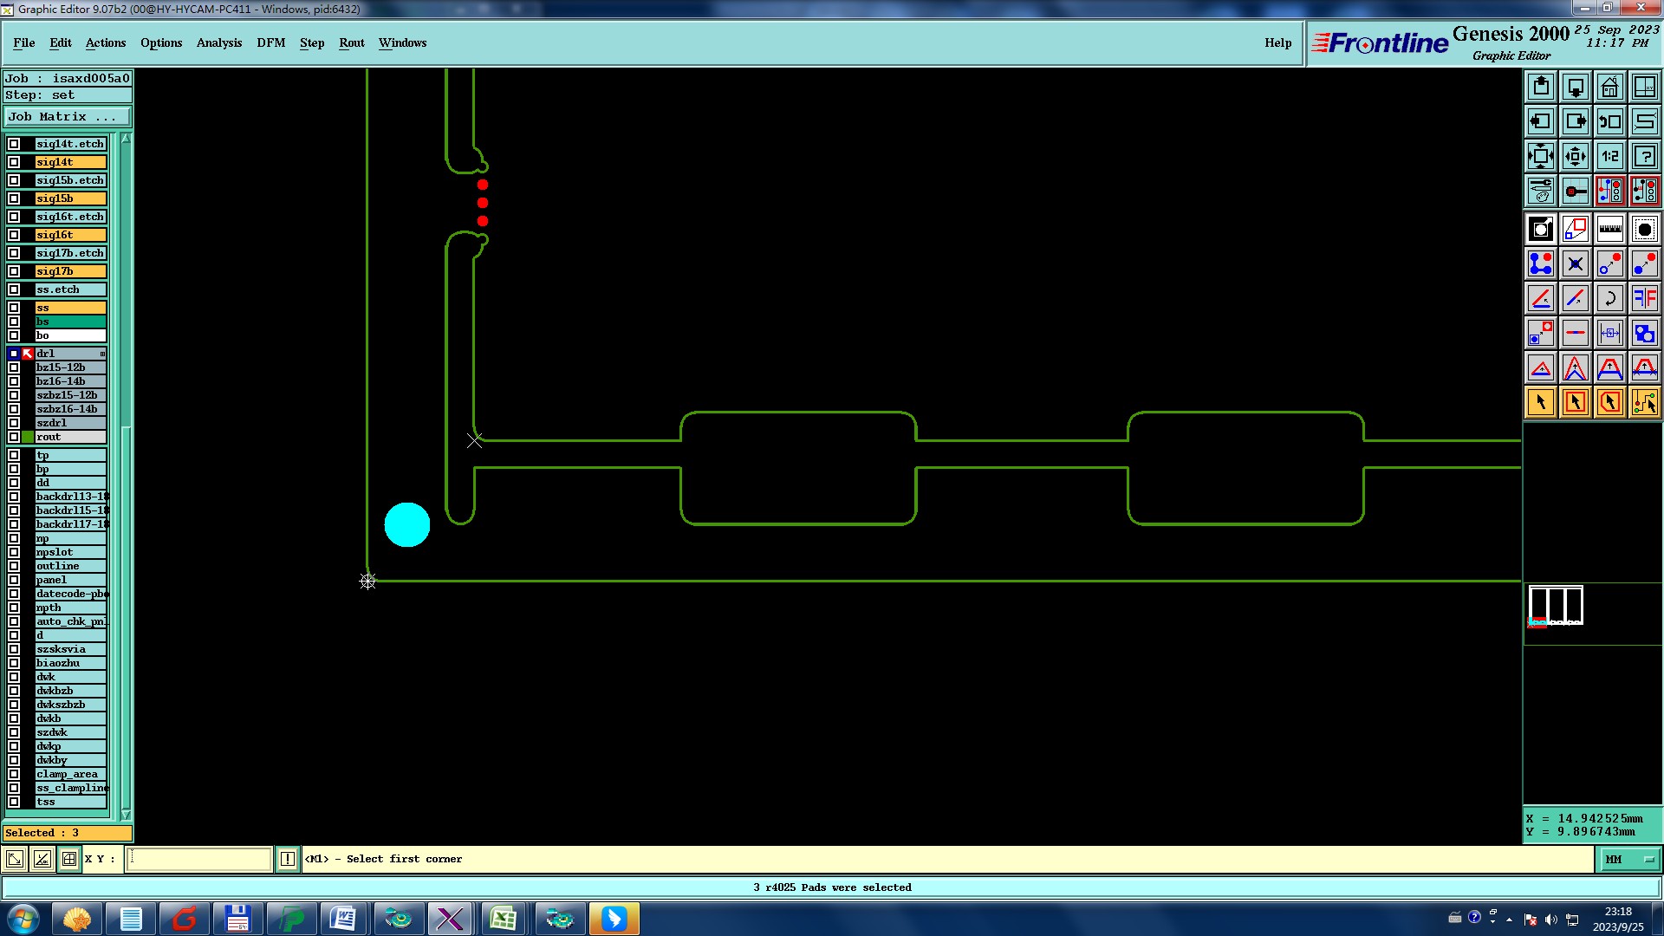Open the Analysis menu
The height and width of the screenshot is (936, 1664).
[x=218, y=43]
